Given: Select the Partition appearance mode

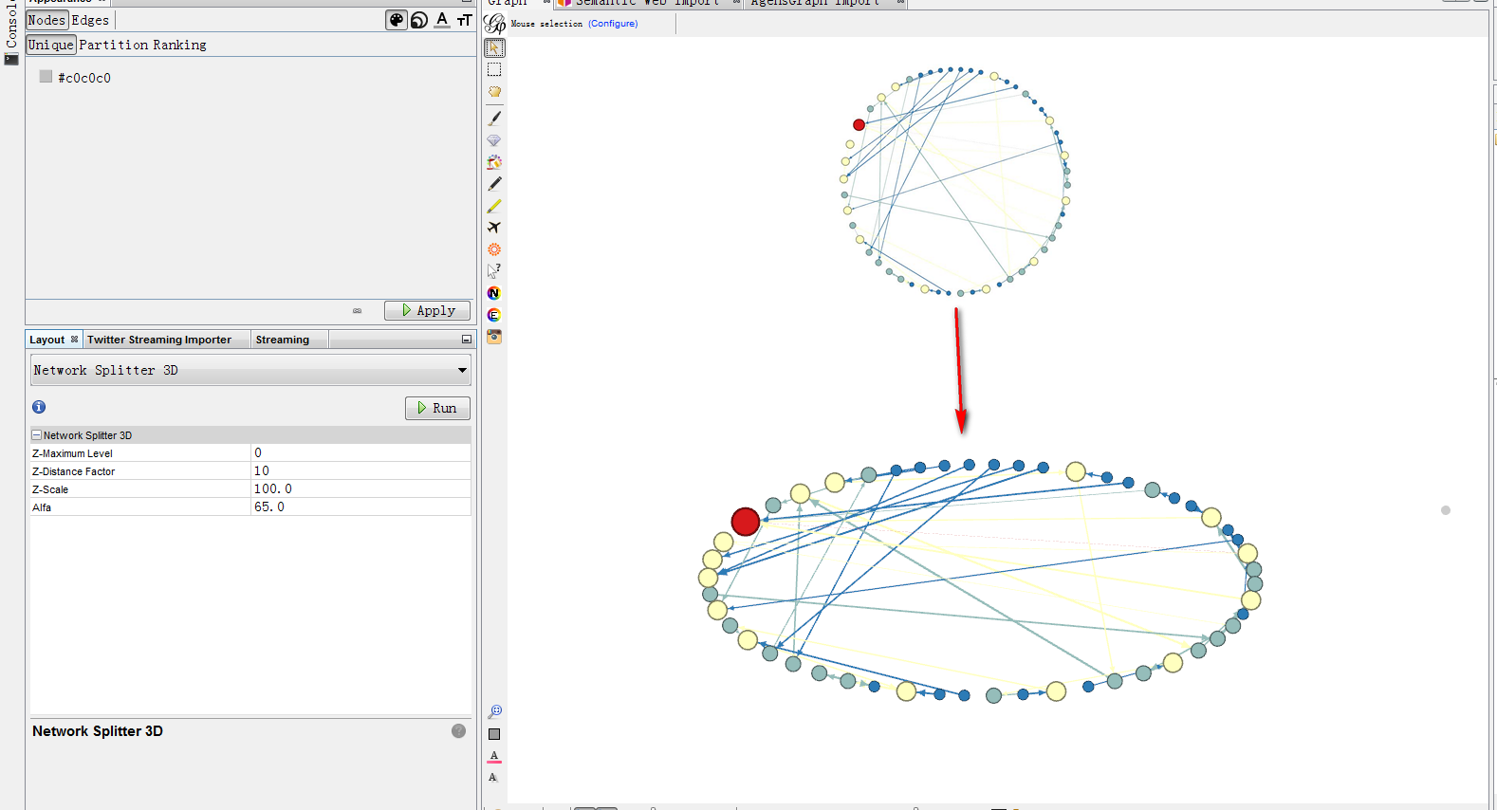Looking at the screenshot, I should (x=114, y=45).
